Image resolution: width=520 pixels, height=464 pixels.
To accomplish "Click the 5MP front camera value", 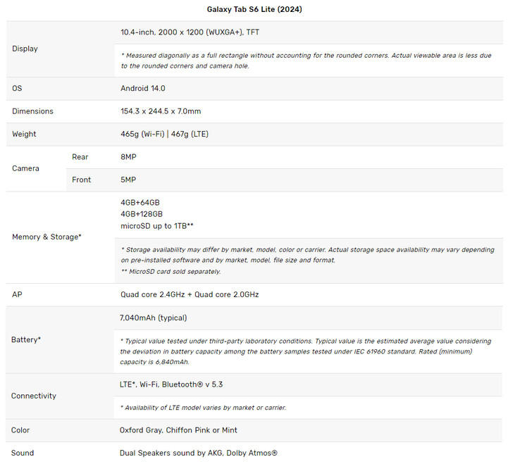I will coord(129,180).
